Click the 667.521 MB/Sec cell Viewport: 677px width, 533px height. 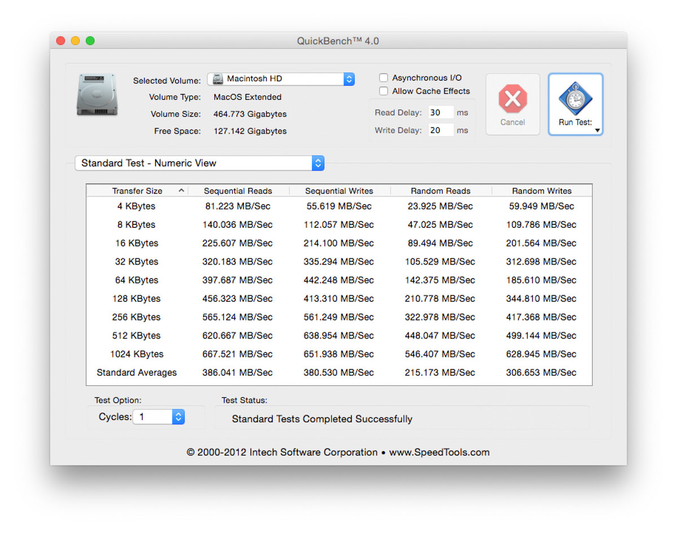[x=238, y=354]
